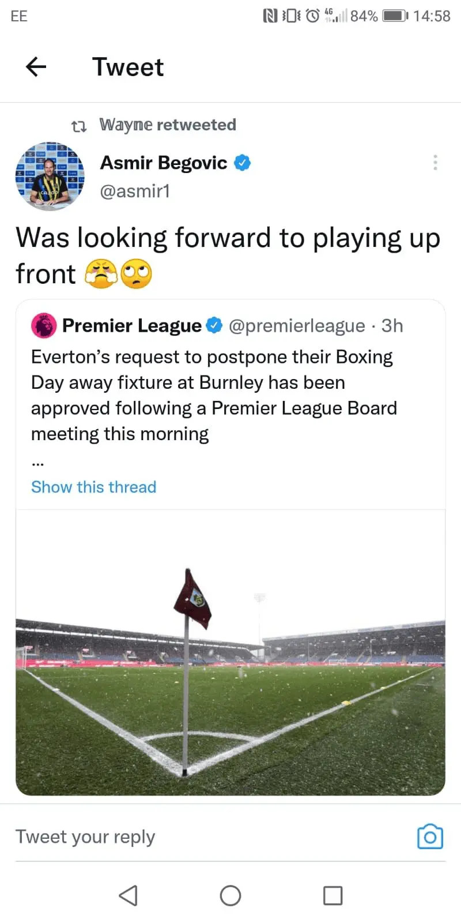Tap the camera icon in reply bar
461x923 pixels.
click(x=430, y=836)
